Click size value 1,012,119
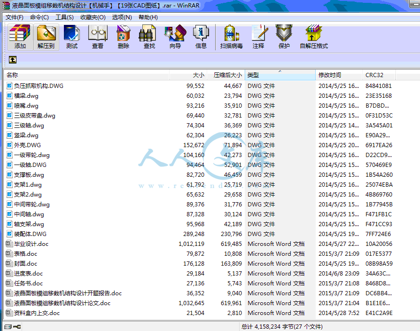The width and height of the screenshot is (420, 331). (x=191, y=244)
